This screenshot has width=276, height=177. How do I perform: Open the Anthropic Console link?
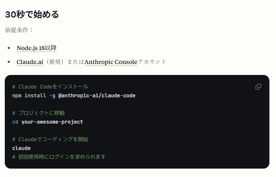coord(110,62)
